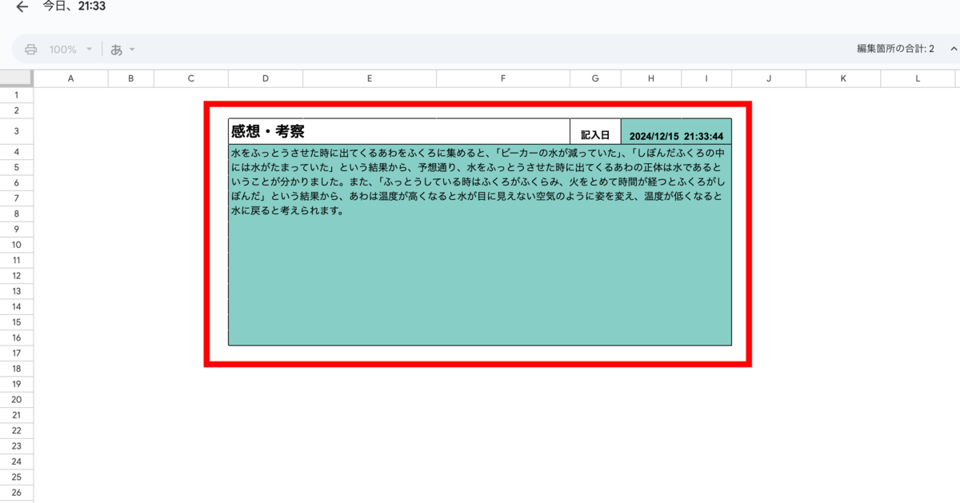Select the column G header
The image size is (960, 503).
pos(595,78)
